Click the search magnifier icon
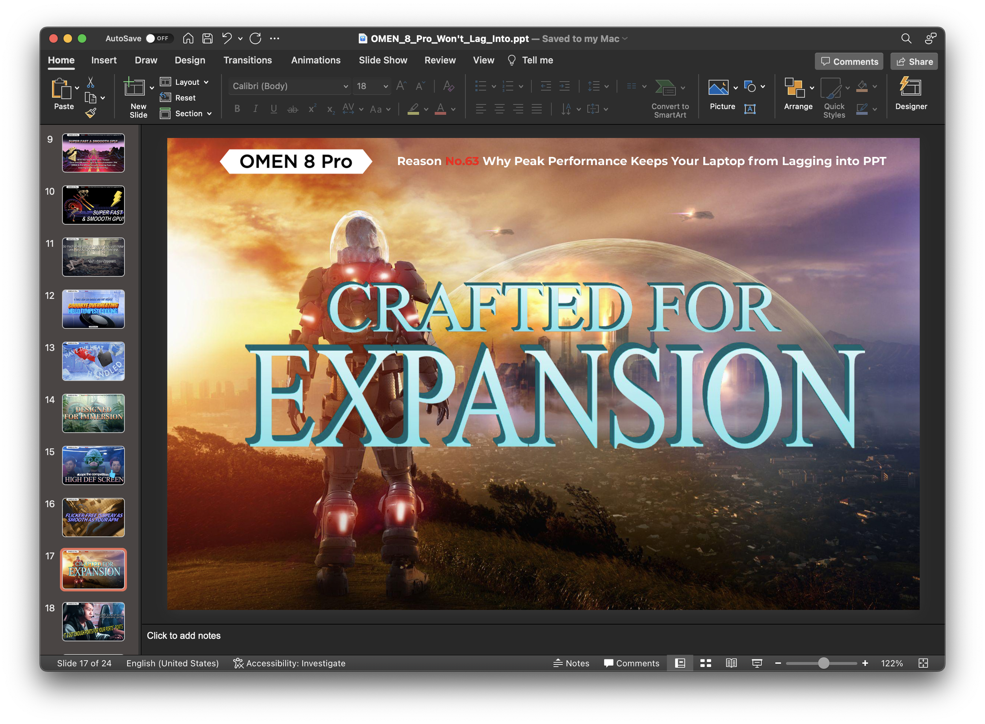985x724 pixels. [906, 39]
